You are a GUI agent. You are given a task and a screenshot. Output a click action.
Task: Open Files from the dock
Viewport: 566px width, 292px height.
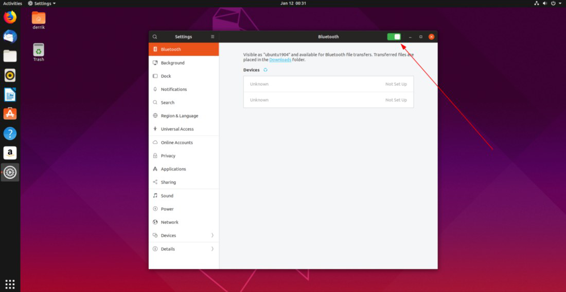tap(10, 56)
